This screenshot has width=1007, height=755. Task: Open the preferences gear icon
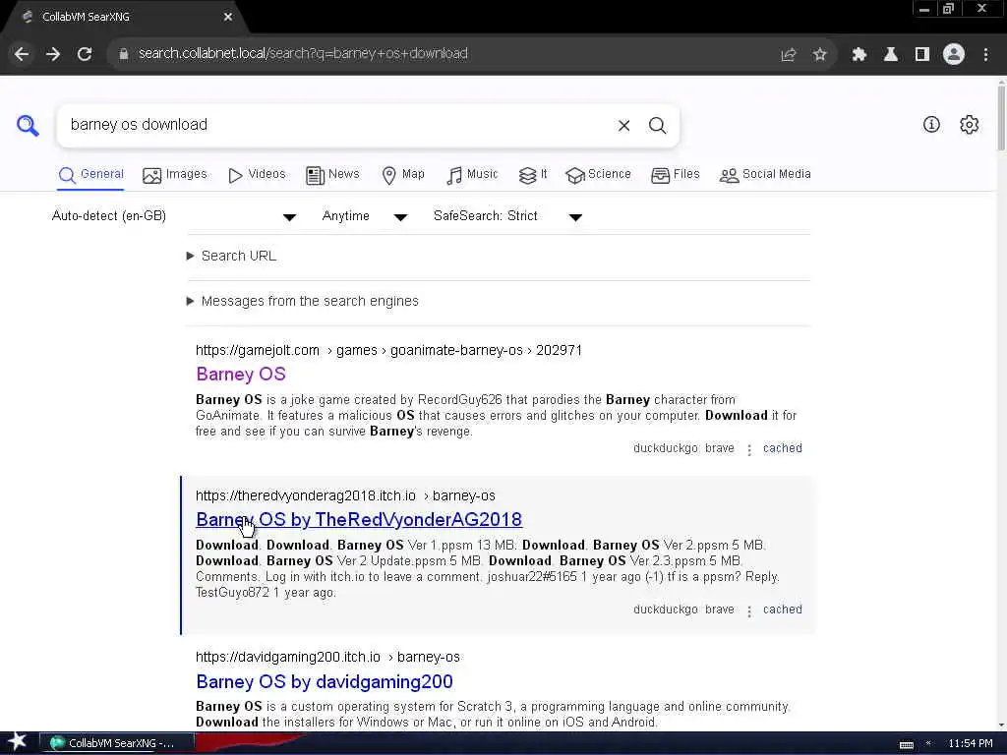click(969, 125)
